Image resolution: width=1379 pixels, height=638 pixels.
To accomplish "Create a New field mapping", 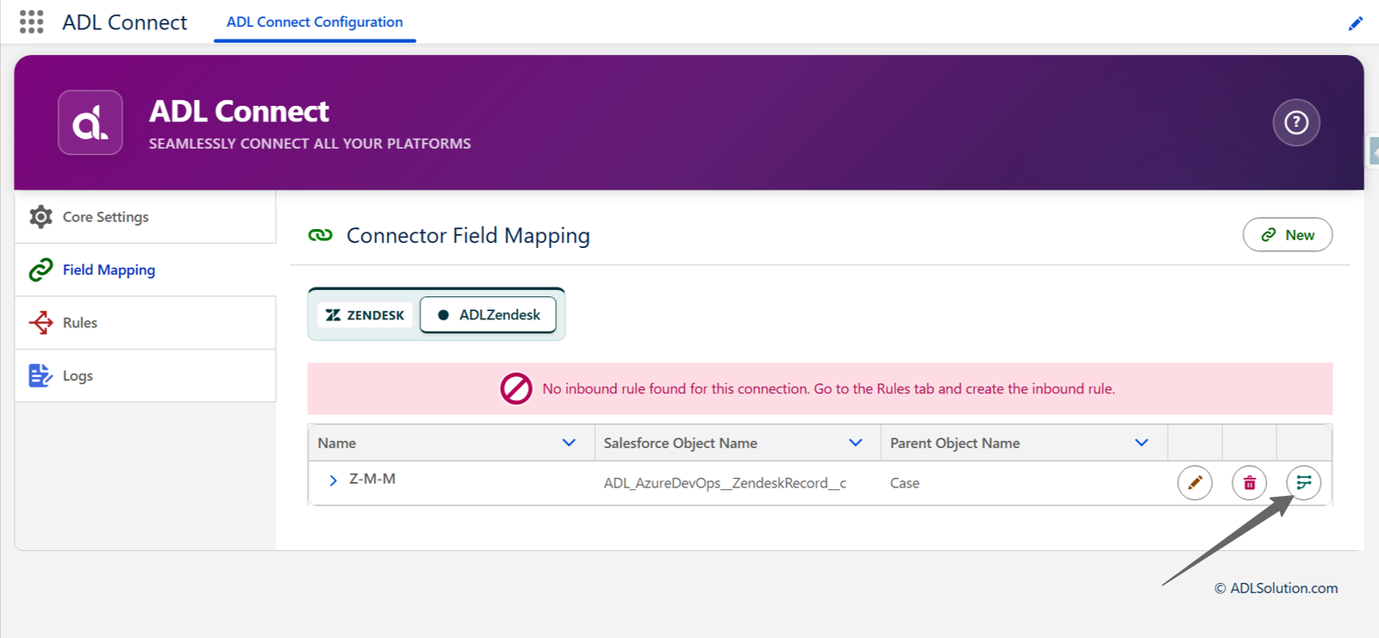I will [x=1288, y=235].
